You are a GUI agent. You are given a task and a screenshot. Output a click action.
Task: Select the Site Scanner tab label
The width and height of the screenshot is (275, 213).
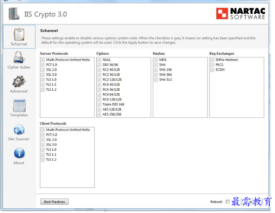pyautogui.click(x=19, y=139)
